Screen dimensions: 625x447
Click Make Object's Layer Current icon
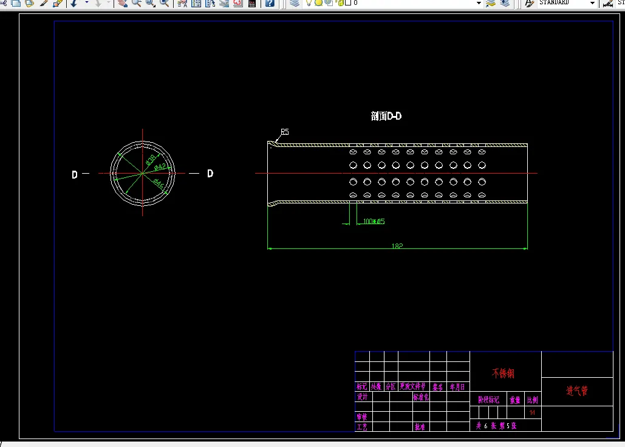[x=491, y=3]
